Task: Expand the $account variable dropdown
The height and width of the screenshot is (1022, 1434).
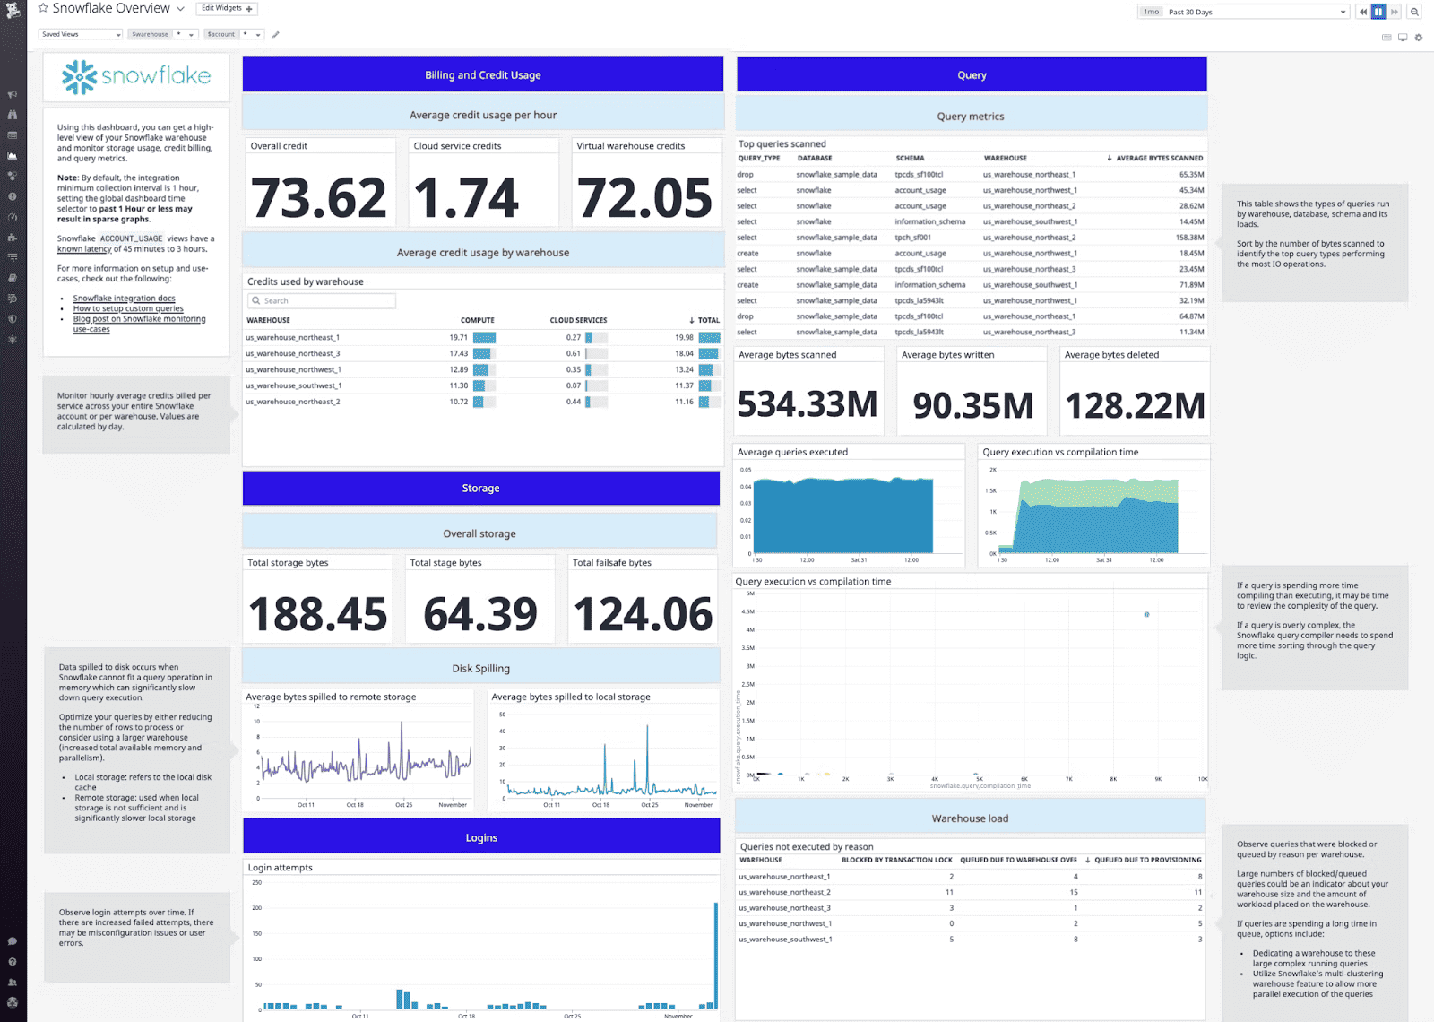Action: pos(252,34)
